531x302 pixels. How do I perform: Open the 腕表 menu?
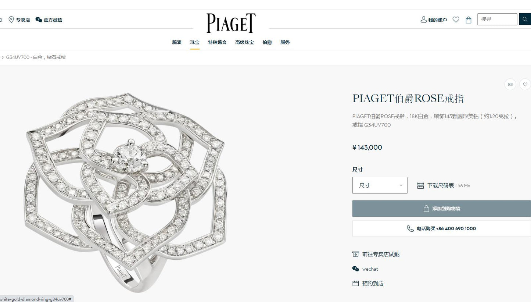point(177,42)
